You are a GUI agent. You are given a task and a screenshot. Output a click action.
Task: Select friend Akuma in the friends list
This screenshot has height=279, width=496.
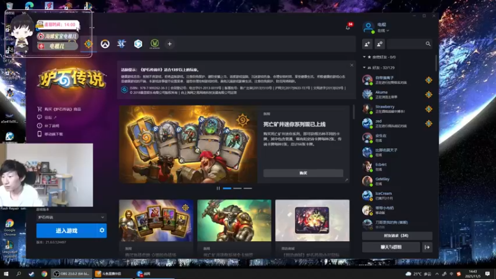tap(397, 94)
